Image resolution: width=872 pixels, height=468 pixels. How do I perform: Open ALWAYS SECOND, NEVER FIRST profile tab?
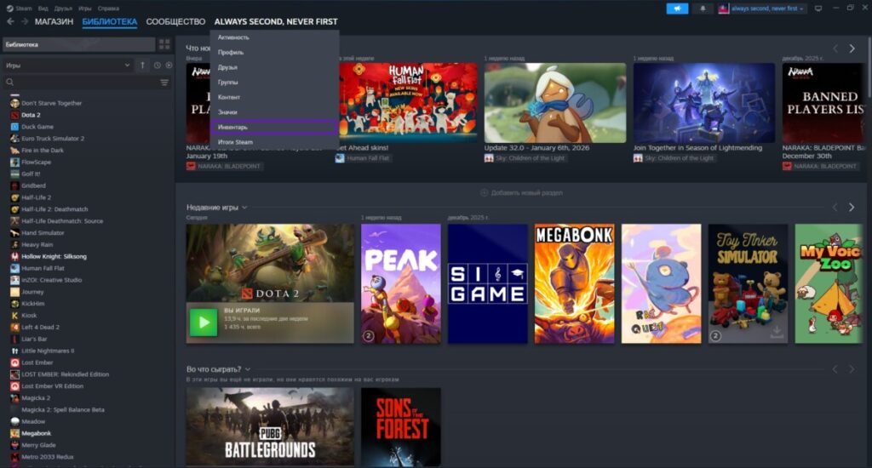coord(276,21)
